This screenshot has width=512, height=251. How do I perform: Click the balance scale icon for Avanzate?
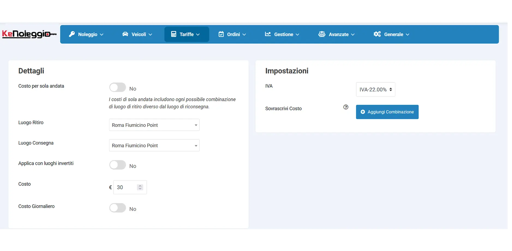322,34
